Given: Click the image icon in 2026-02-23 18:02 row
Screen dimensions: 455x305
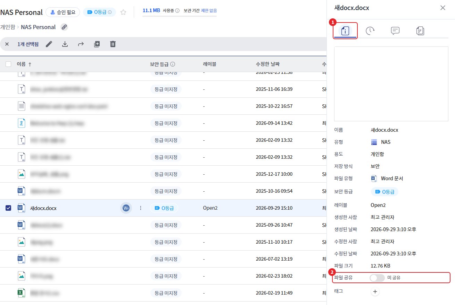Looking at the screenshot, I should click(x=22, y=276).
